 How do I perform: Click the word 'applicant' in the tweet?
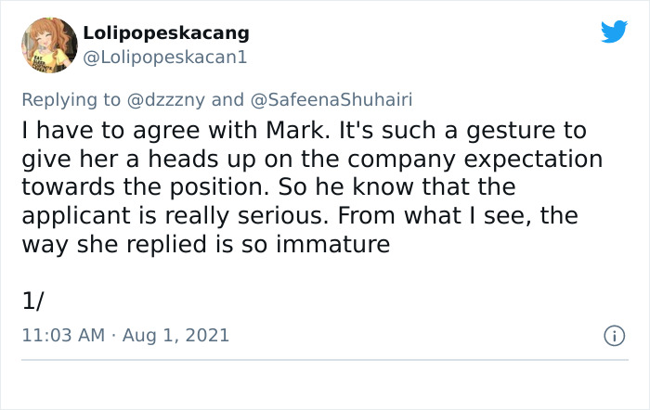click(76, 217)
